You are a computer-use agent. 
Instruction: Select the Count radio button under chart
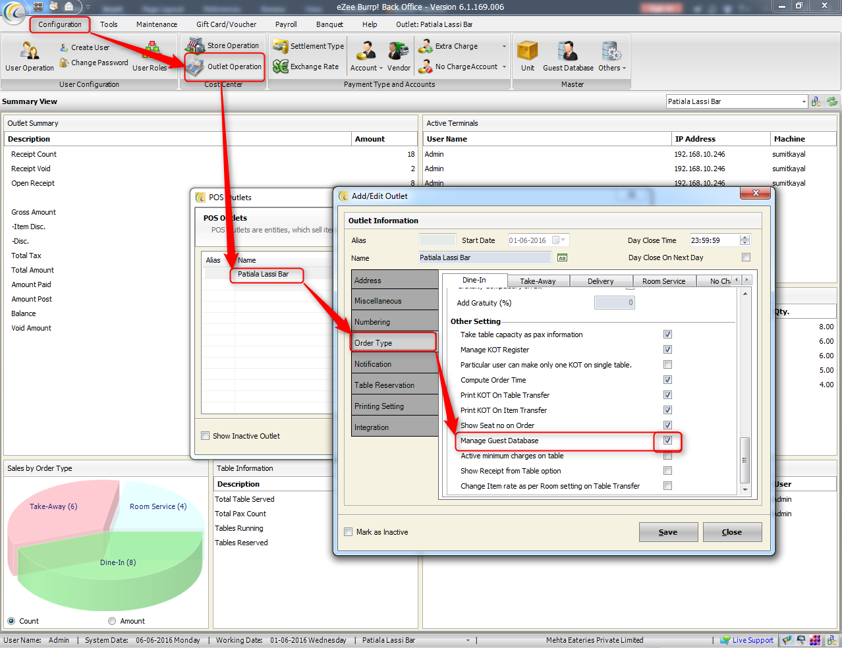tap(11, 621)
